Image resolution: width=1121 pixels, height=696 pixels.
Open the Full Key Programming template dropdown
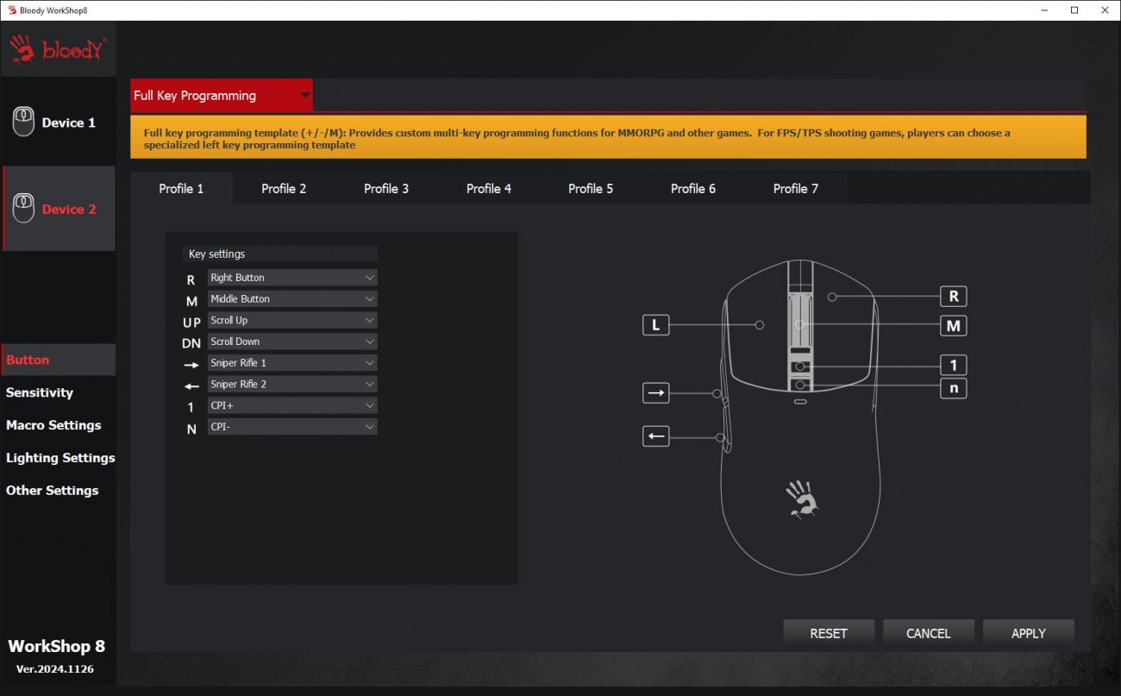point(222,96)
